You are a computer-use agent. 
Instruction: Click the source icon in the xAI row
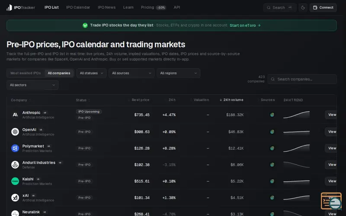[x=272, y=198]
